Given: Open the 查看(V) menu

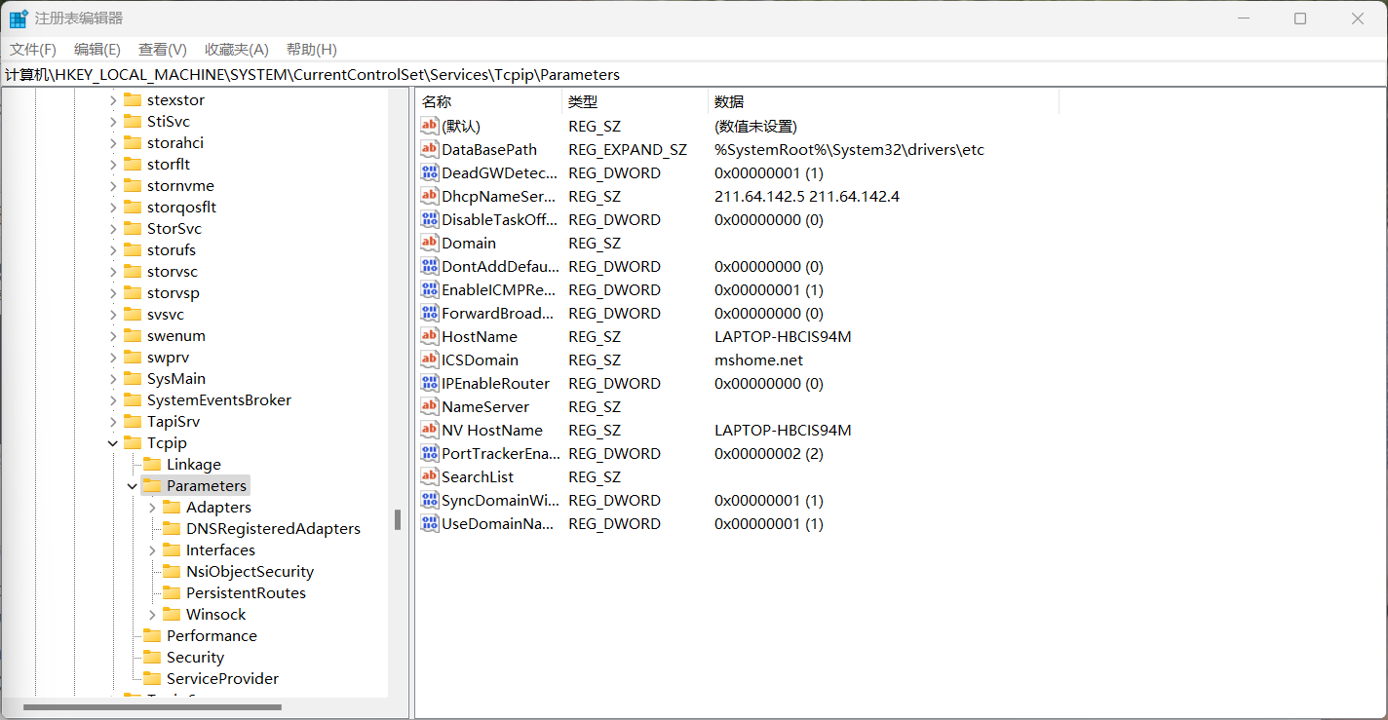Looking at the screenshot, I should click(163, 49).
